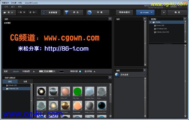Viewport: 189px width, 120px height.
Task: Click the 撤消 (Undo) button
Action: coord(22,12)
